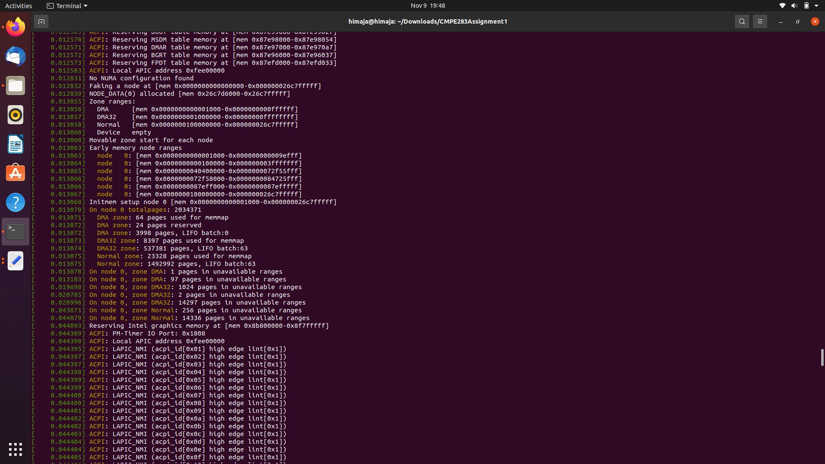Click the volume speaker icon

coord(794,6)
